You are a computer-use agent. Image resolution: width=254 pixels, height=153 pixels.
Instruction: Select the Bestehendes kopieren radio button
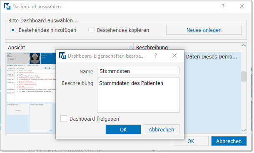point(91,30)
